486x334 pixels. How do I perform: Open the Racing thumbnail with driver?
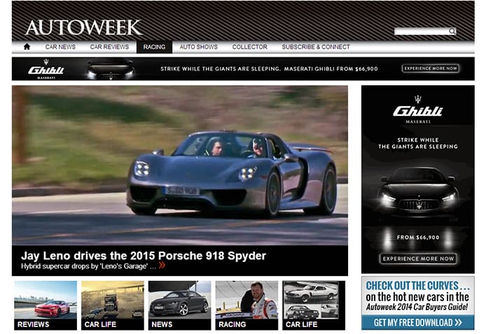click(247, 305)
